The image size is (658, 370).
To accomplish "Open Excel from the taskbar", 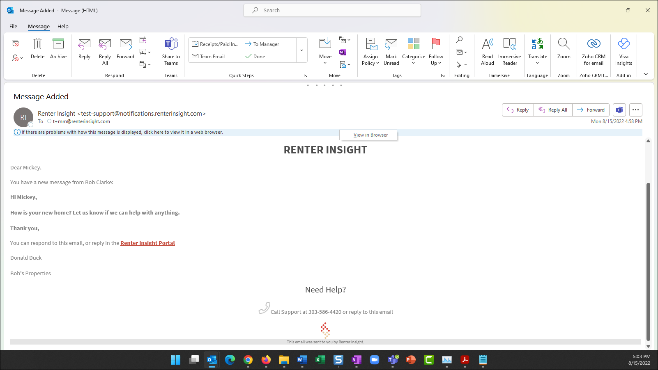I will click(x=320, y=360).
